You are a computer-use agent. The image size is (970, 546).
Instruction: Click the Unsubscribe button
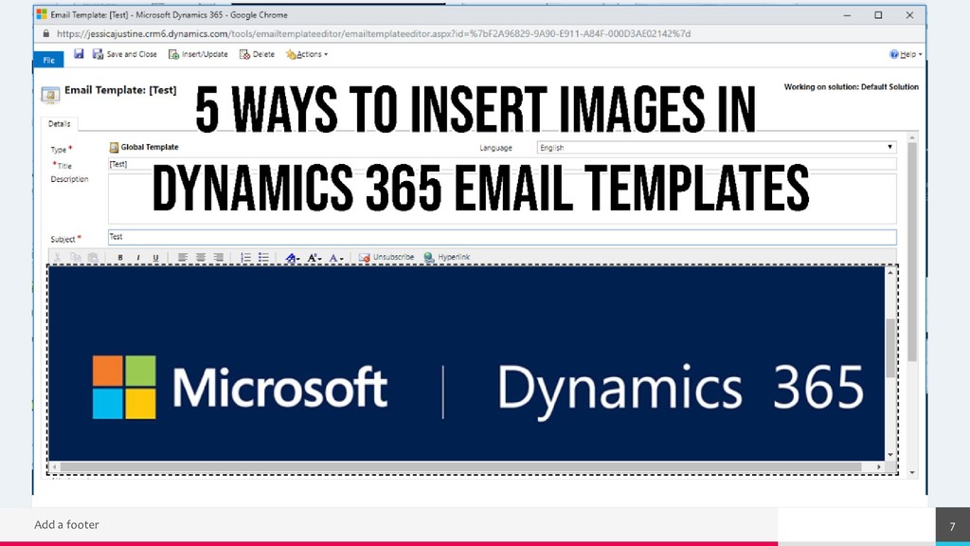[386, 258]
